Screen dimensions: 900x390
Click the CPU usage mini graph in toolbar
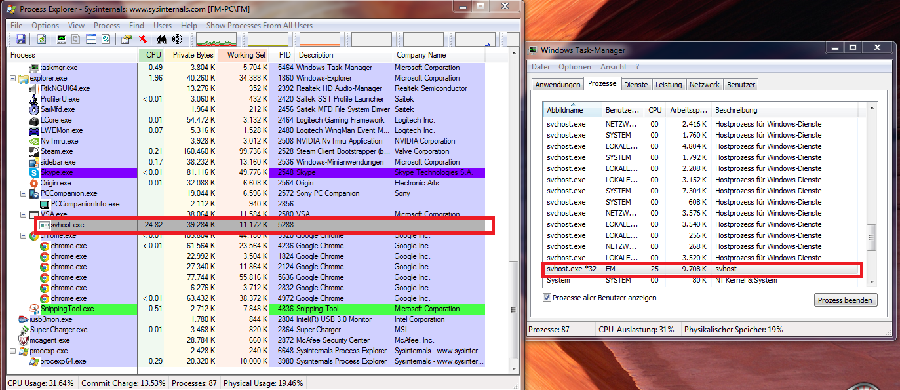216,39
